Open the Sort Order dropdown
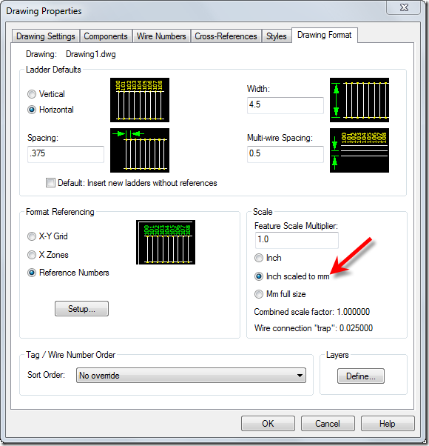The image size is (429, 446). coord(191,375)
